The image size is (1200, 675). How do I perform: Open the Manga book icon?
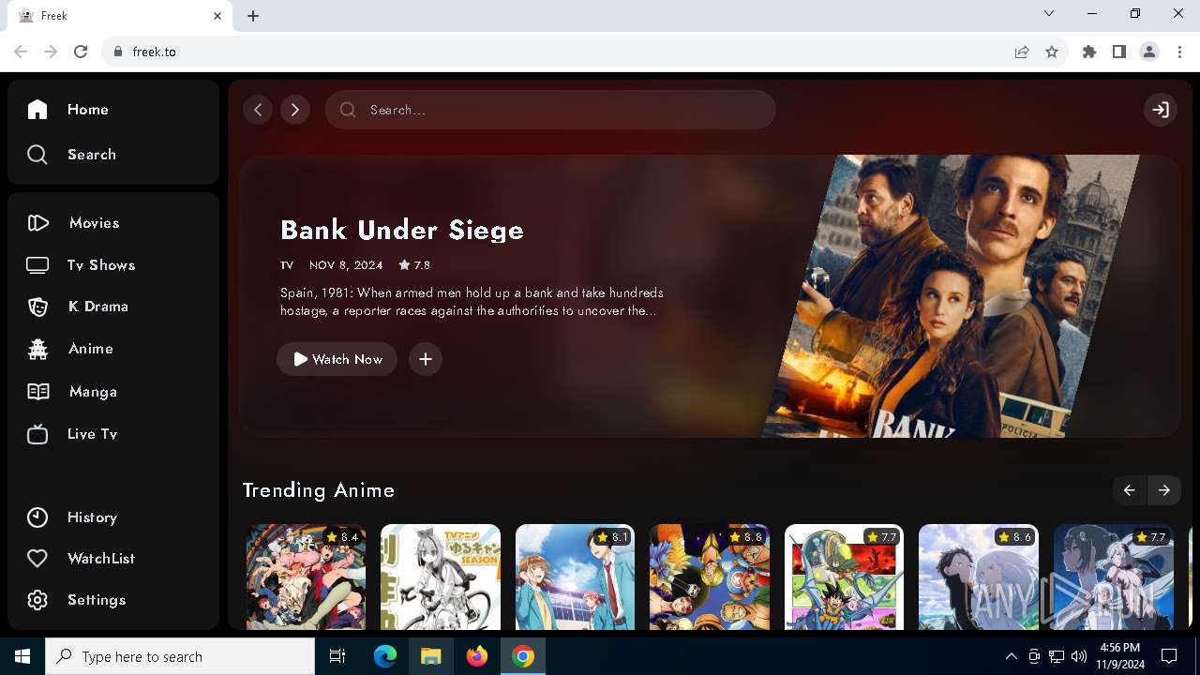tap(38, 392)
